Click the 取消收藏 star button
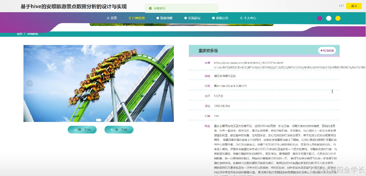Viewport: 366px width, 176px height. (x=327, y=51)
